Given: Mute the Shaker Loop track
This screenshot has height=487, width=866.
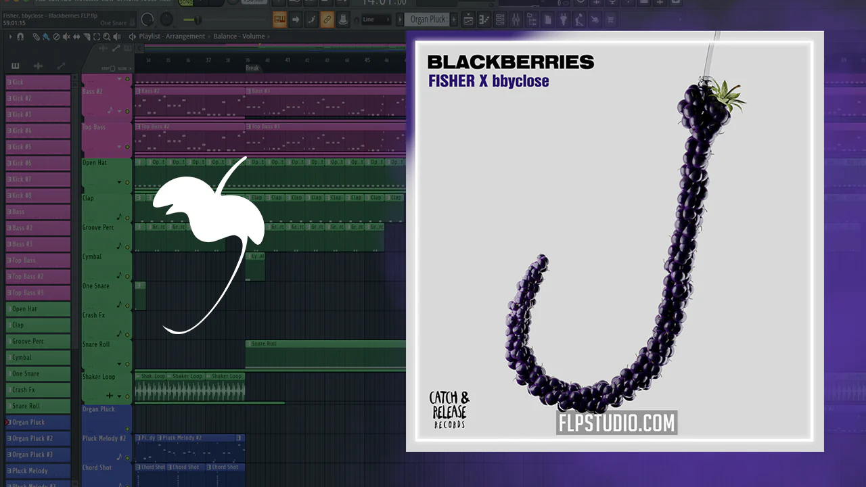Looking at the screenshot, I should pos(127,396).
